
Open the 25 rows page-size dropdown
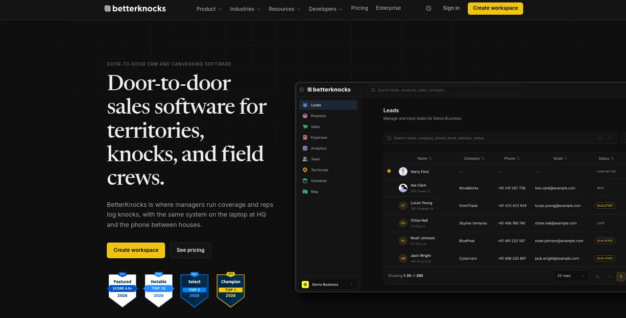click(x=571, y=276)
